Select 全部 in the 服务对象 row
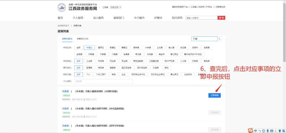The height and width of the screenshot is (133, 286). pyautogui.click(x=78, y=74)
